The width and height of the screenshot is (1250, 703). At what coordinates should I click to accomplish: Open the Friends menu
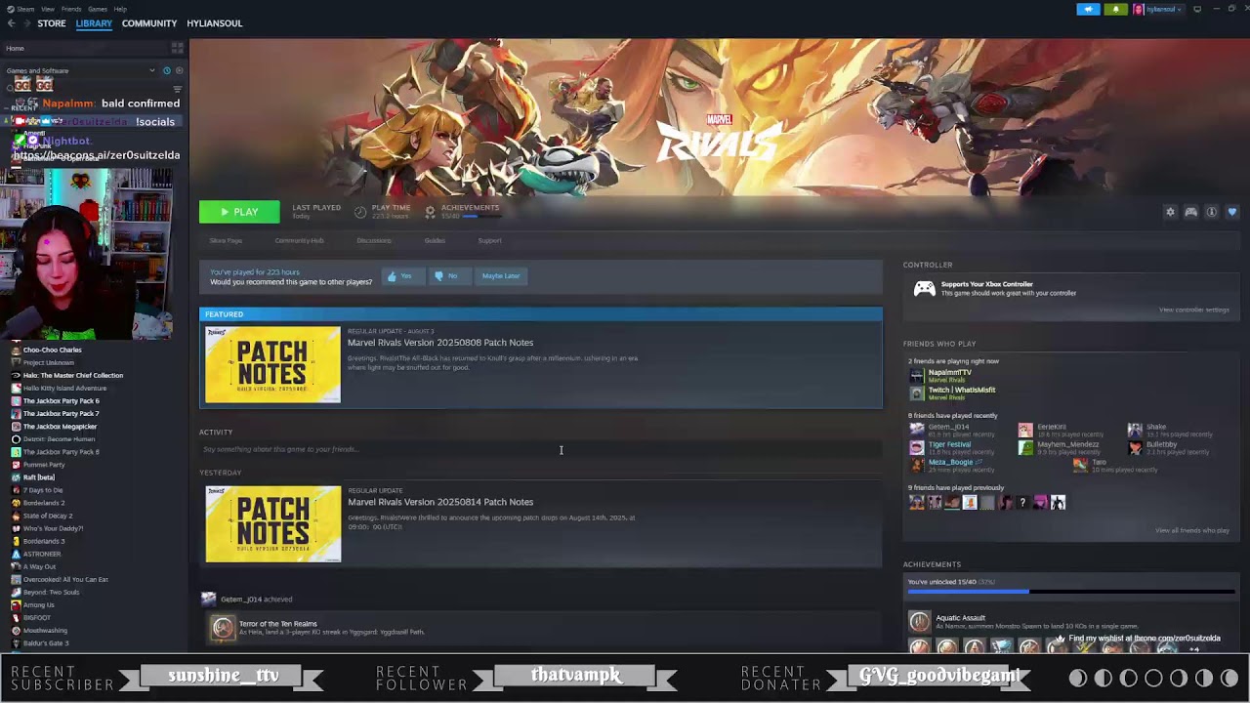tap(71, 9)
